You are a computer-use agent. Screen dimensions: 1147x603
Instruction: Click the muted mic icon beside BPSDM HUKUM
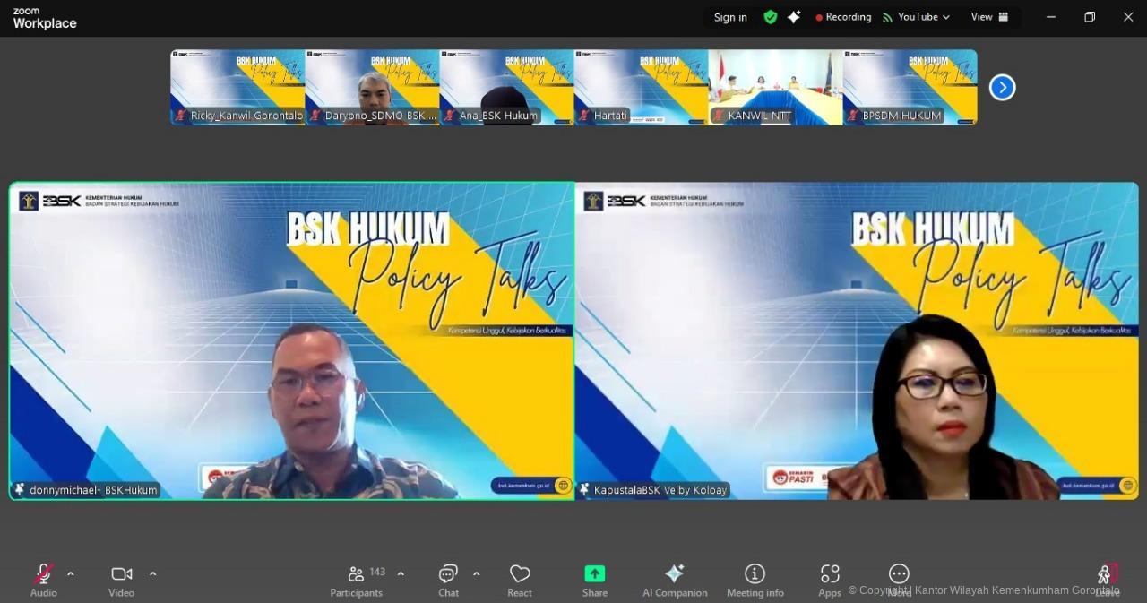[853, 116]
